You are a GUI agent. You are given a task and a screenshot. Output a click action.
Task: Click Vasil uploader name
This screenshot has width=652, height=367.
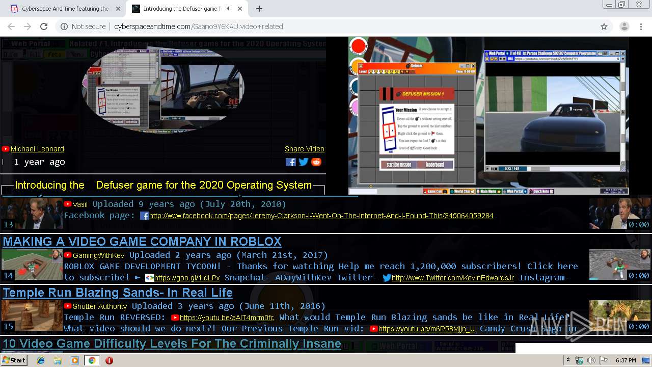point(80,204)
